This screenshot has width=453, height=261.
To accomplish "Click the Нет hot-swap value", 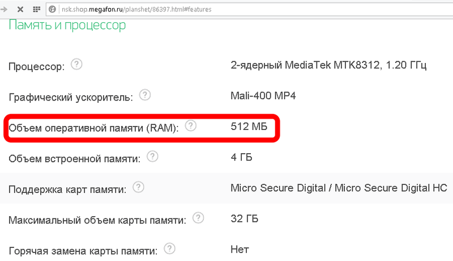I will tap(240, 249).
